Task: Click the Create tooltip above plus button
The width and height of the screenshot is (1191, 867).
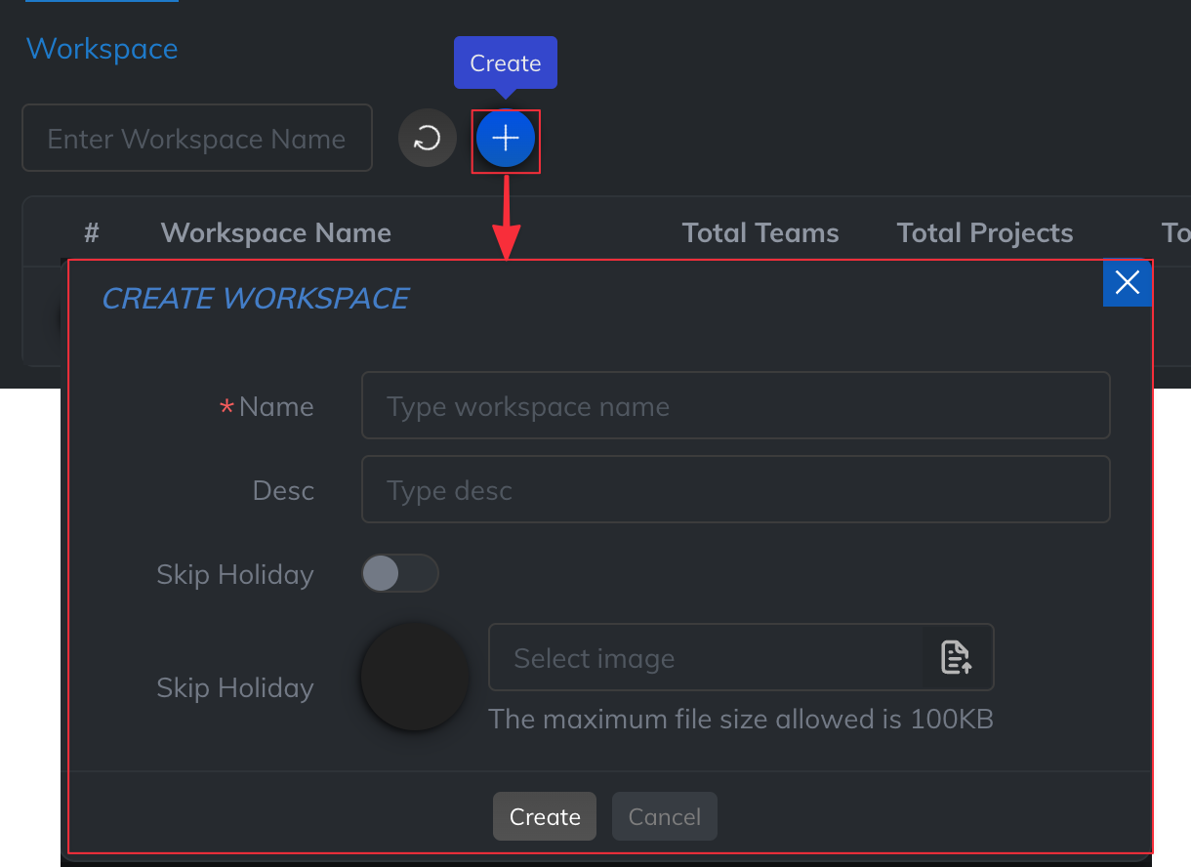Action: tap(505, 63)
